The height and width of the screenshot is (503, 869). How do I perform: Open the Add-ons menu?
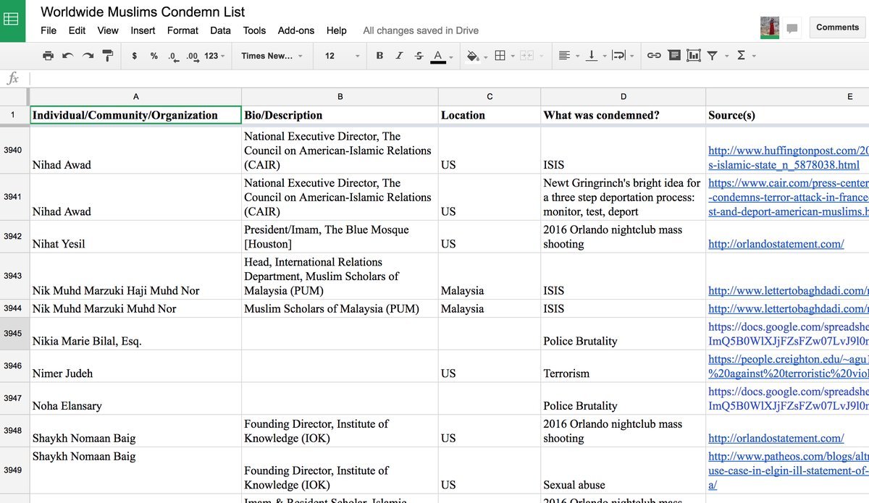[296, 30]
